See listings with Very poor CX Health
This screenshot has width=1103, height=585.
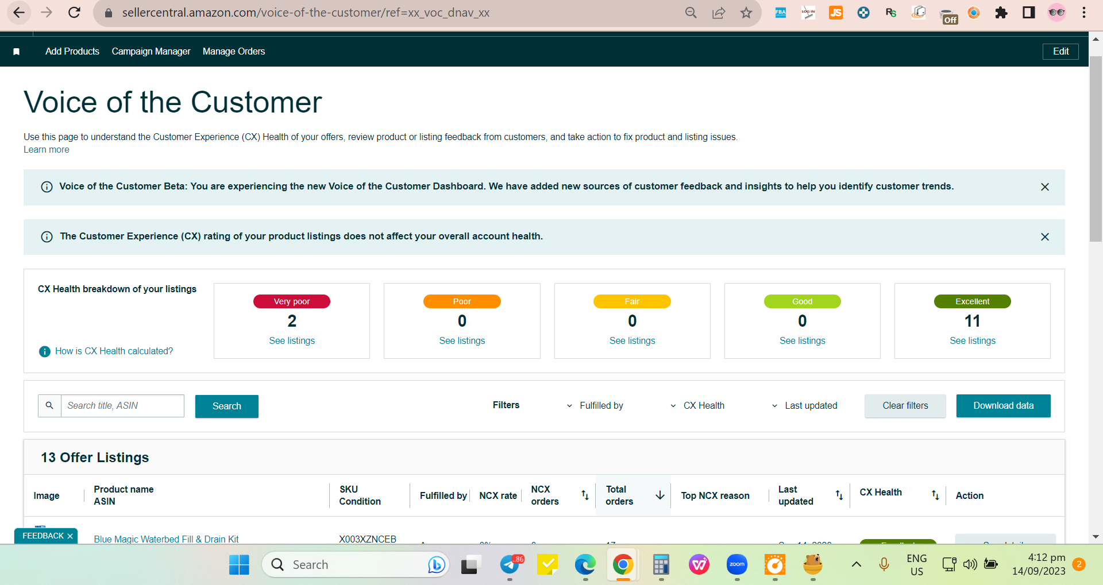[x=292, y=340]
